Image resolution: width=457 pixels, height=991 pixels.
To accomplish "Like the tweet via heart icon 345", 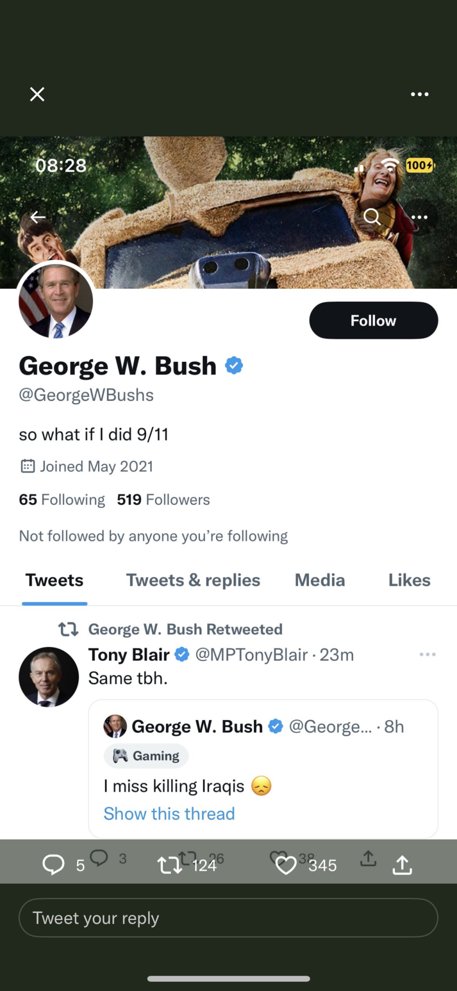I will [x=286, y=865].
